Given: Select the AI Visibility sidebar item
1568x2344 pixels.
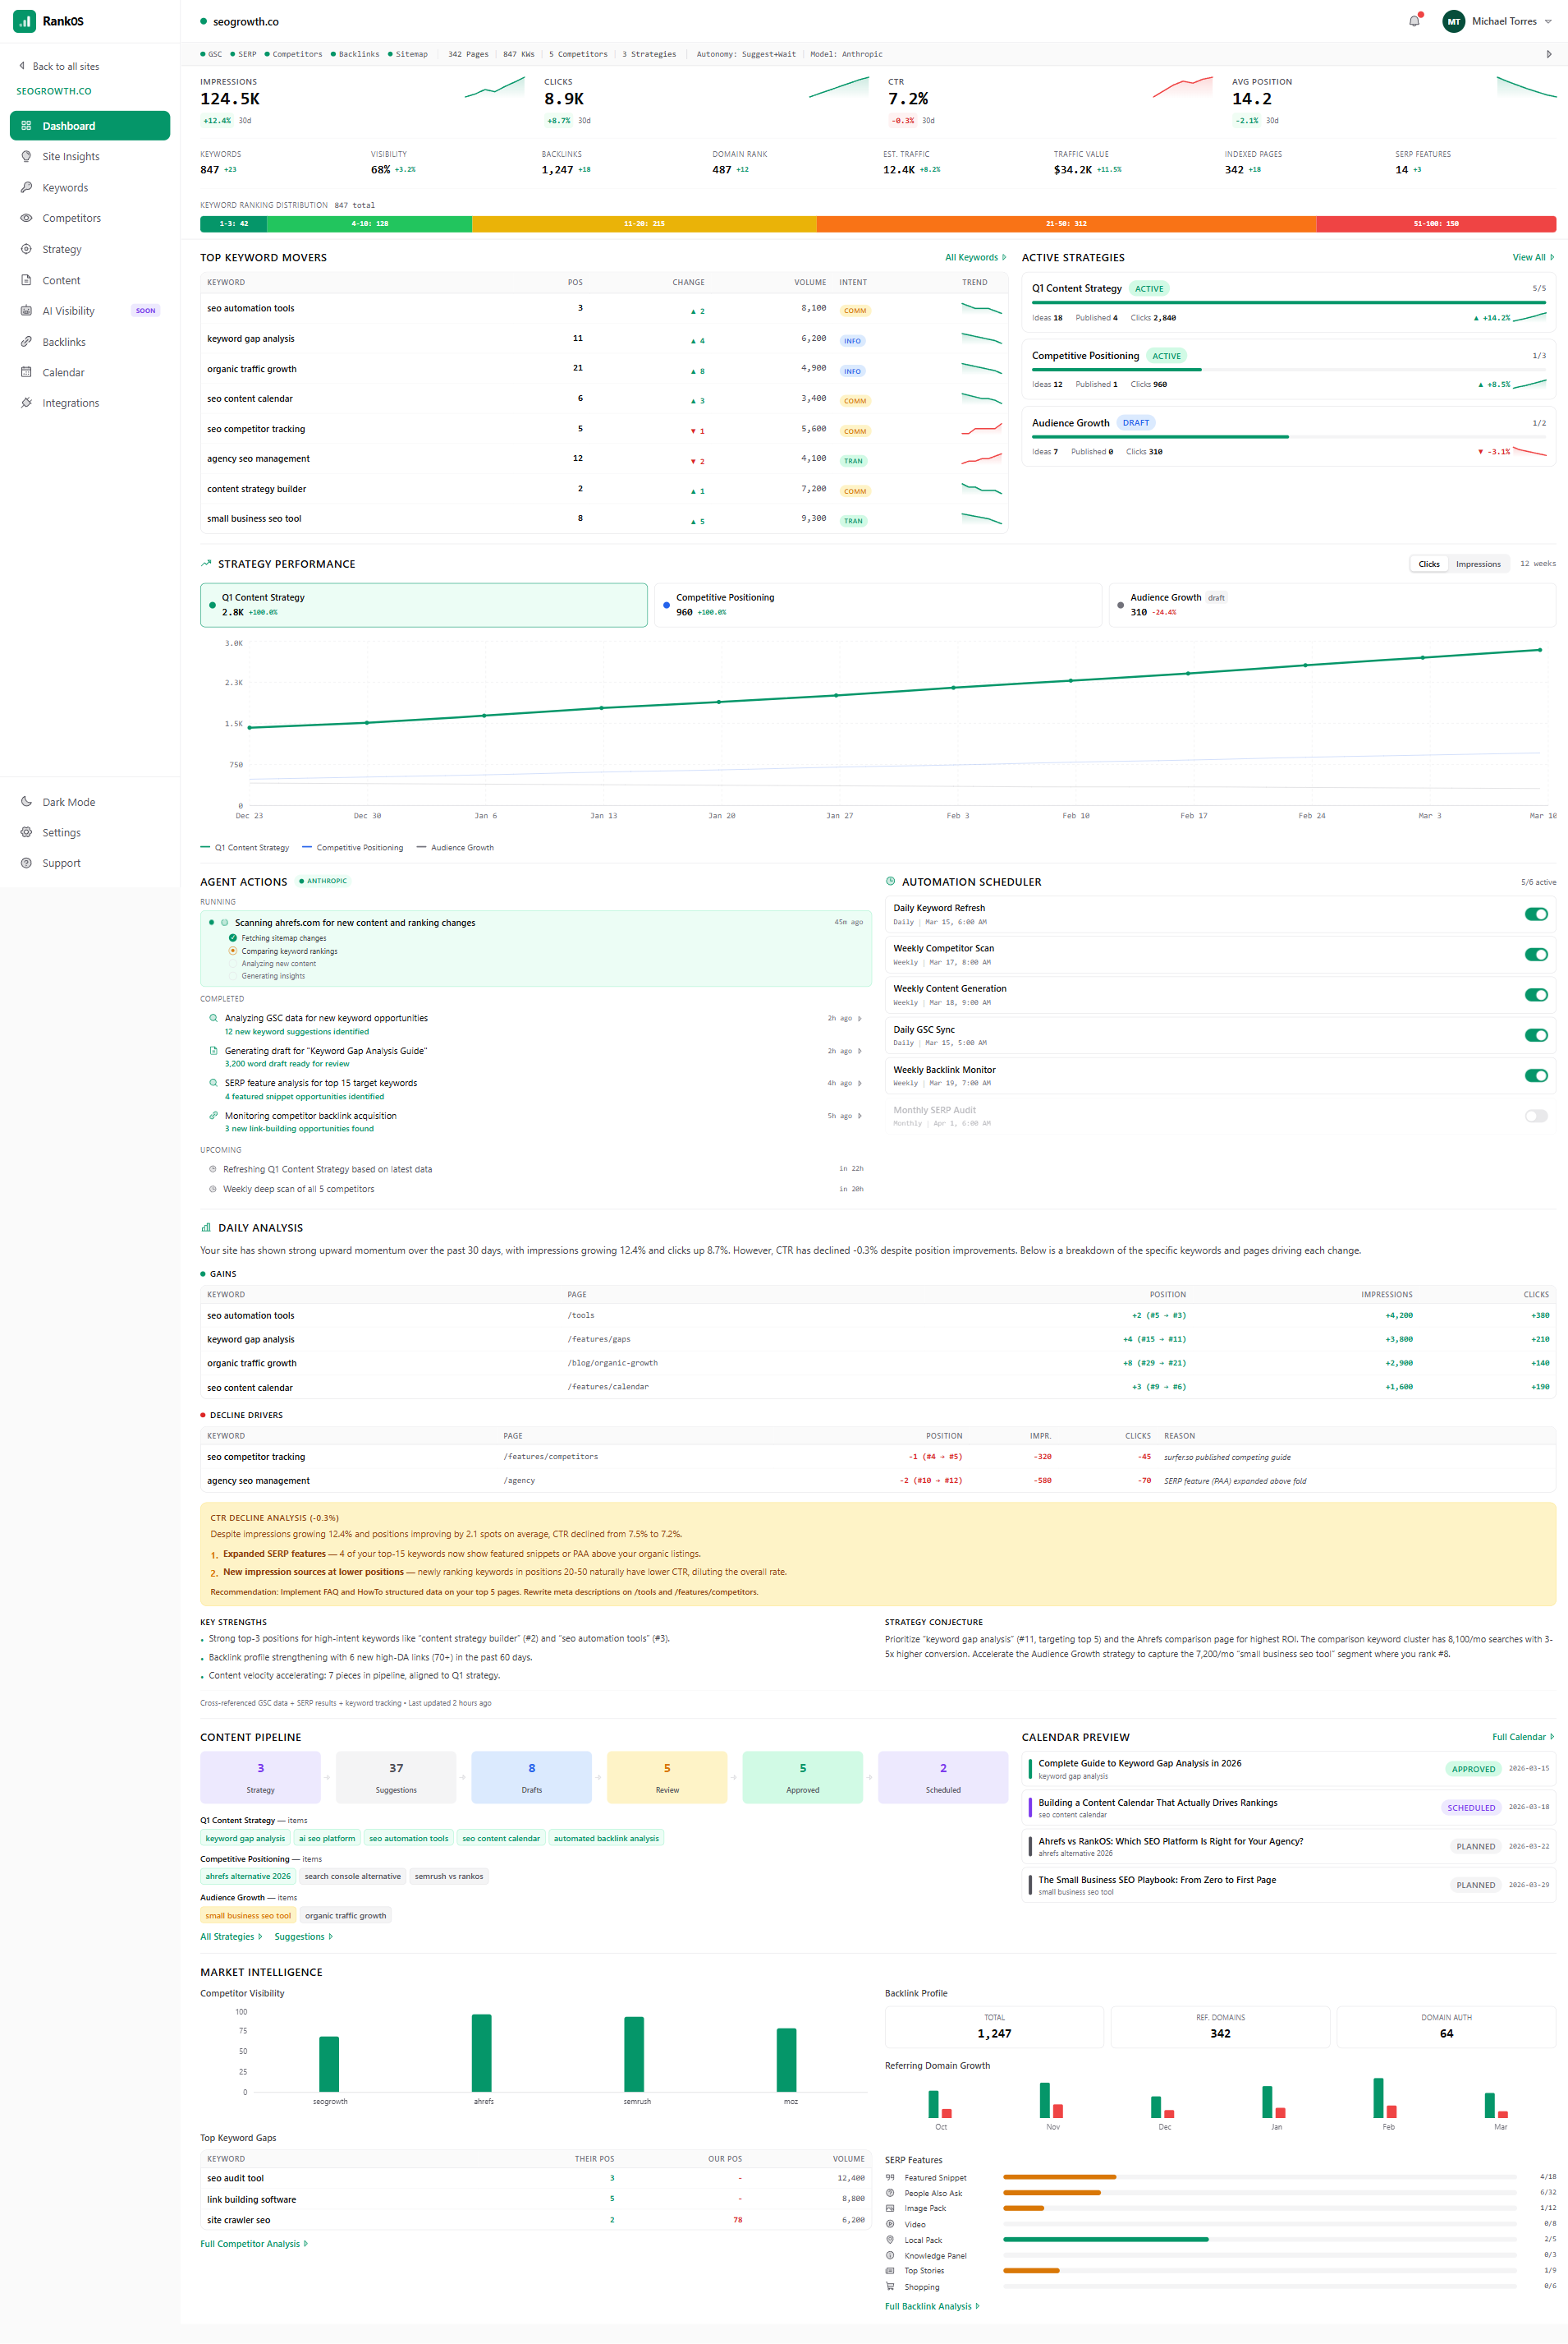Looking at the screenshot, I should pos(68,311).
